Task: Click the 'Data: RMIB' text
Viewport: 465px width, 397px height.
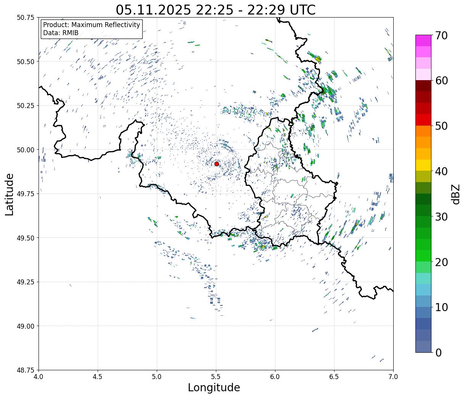Action: point(61,33)
